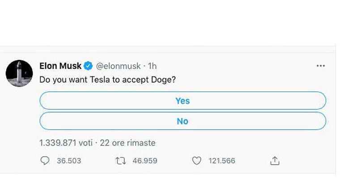Click the 22 ore rimaste text
This screenshot has width=349, height=196.
128,143
